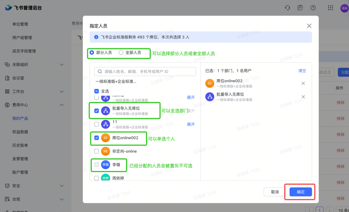
Task: Expand the 工作台 sidebar section
Action: tap(62, 92)
